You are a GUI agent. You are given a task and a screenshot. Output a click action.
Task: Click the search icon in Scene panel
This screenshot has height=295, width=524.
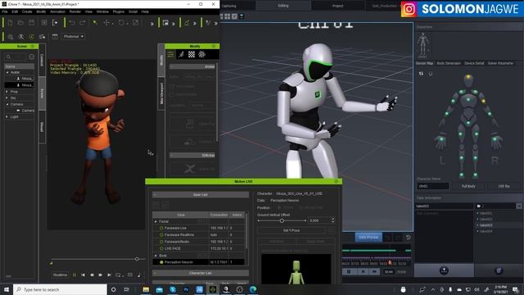9,57
